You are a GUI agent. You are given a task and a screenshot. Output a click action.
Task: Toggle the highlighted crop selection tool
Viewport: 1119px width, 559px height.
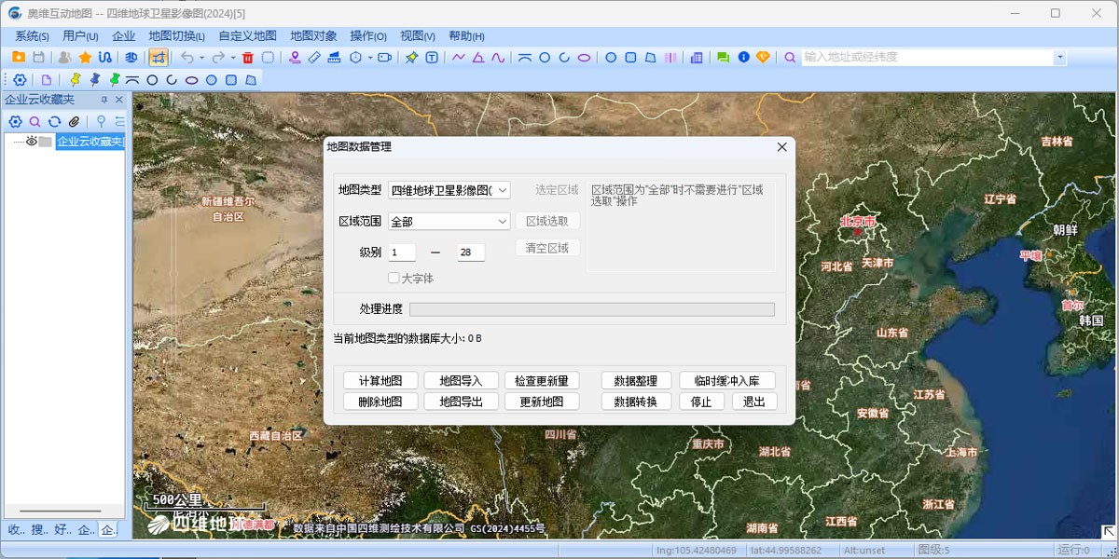159,58
